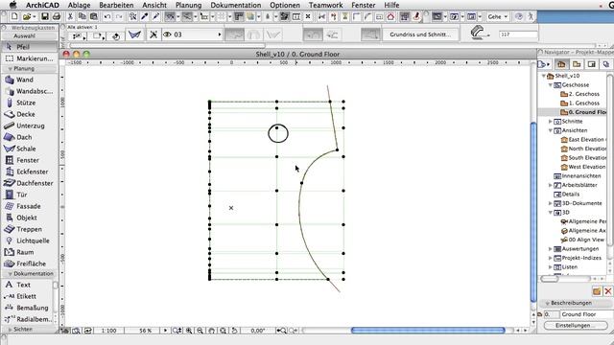Select the Unterzug beam tool
614x345 pixels.
[x=30, y=126]
